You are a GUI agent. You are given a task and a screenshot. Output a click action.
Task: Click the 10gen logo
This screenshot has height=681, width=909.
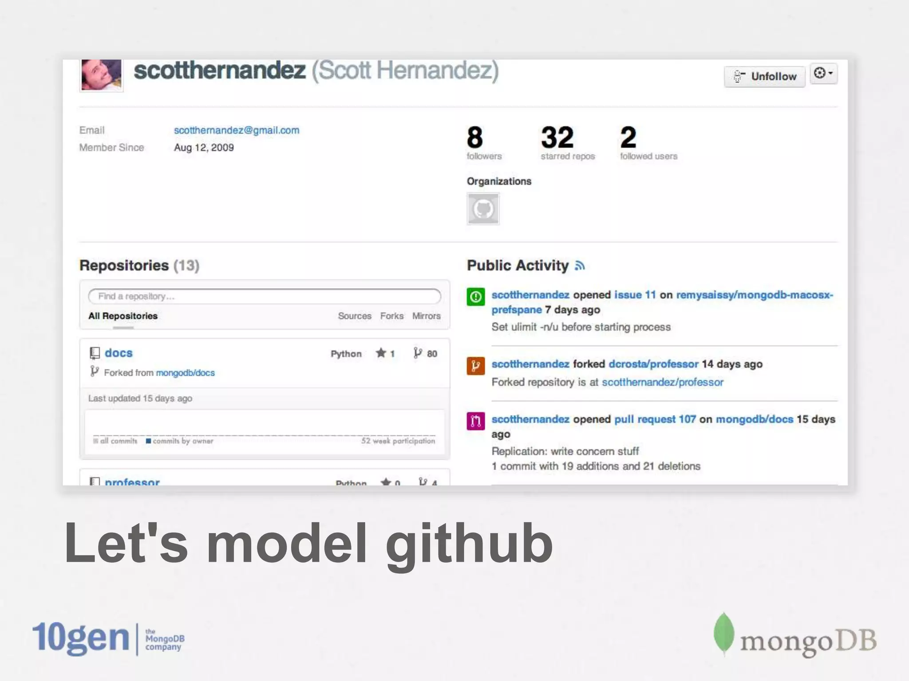(x=108, y=638)
